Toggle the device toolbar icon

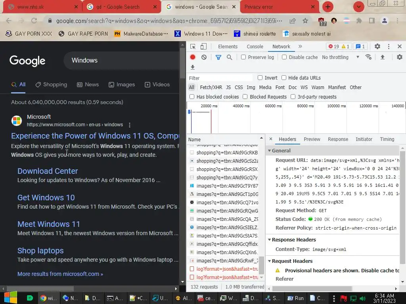point(203,47)
